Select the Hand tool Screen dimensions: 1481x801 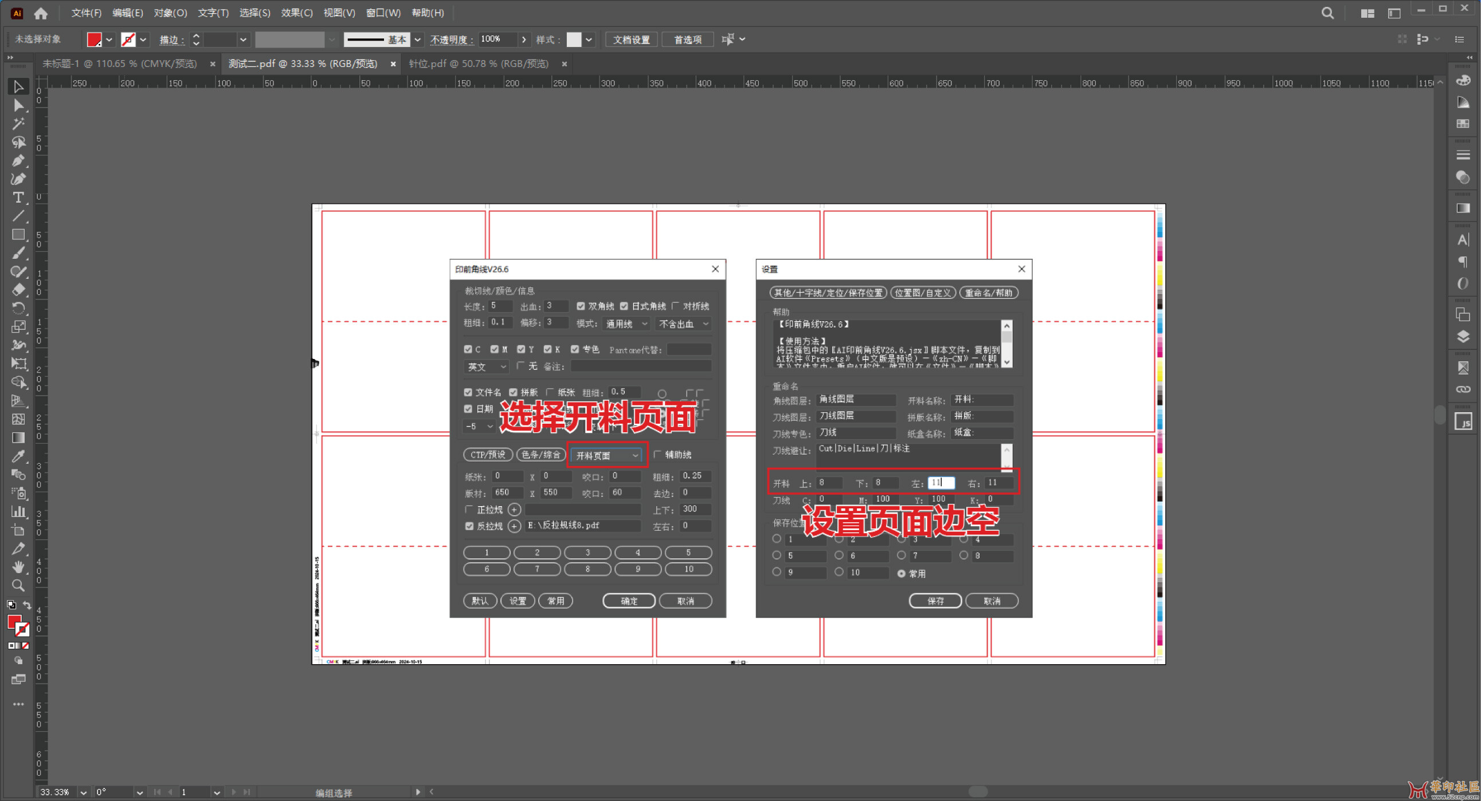[18, 567]
